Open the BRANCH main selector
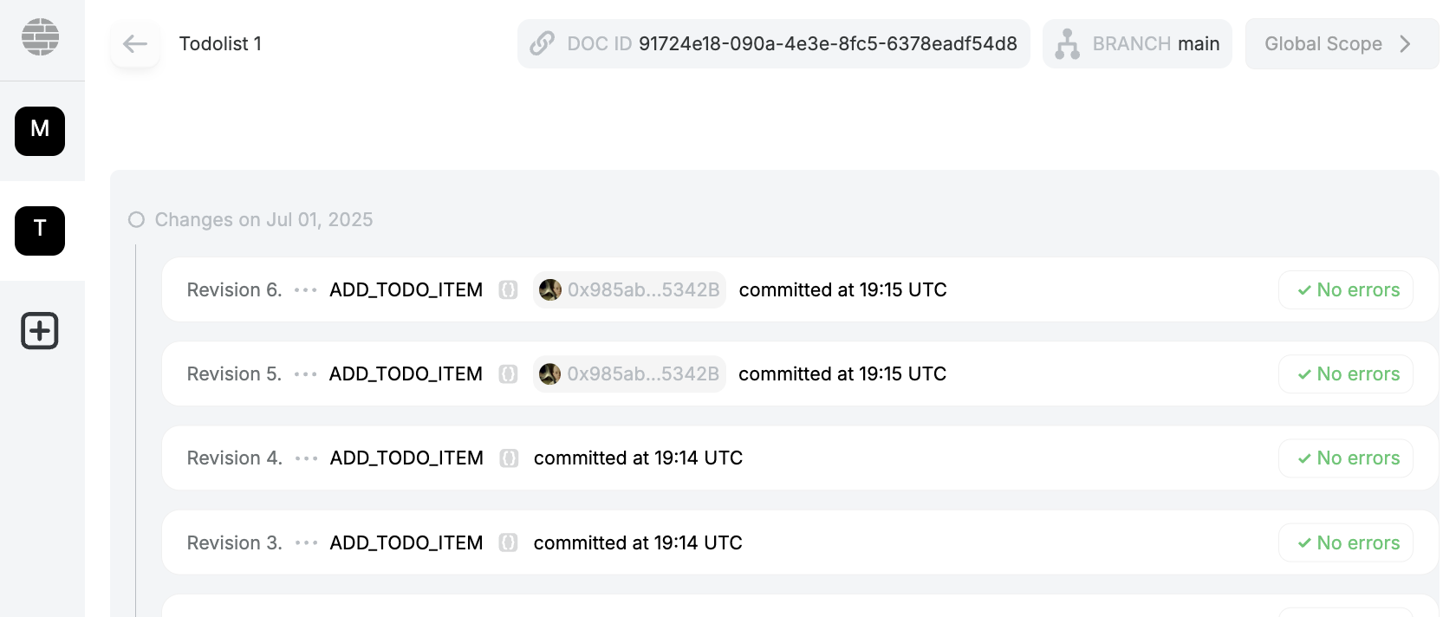This screenshot has width=1456, height=617. tap(1155, 43)
